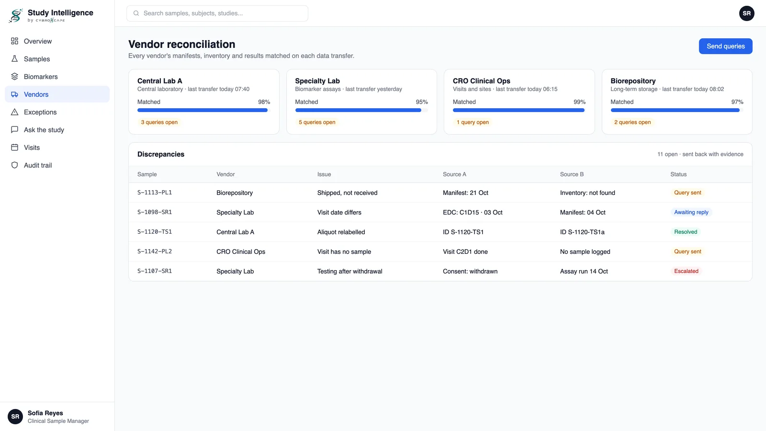Click the Biomarkers layers icon
Image resolution: width=766 pixels, height=431 pixels.
(14, 77)
